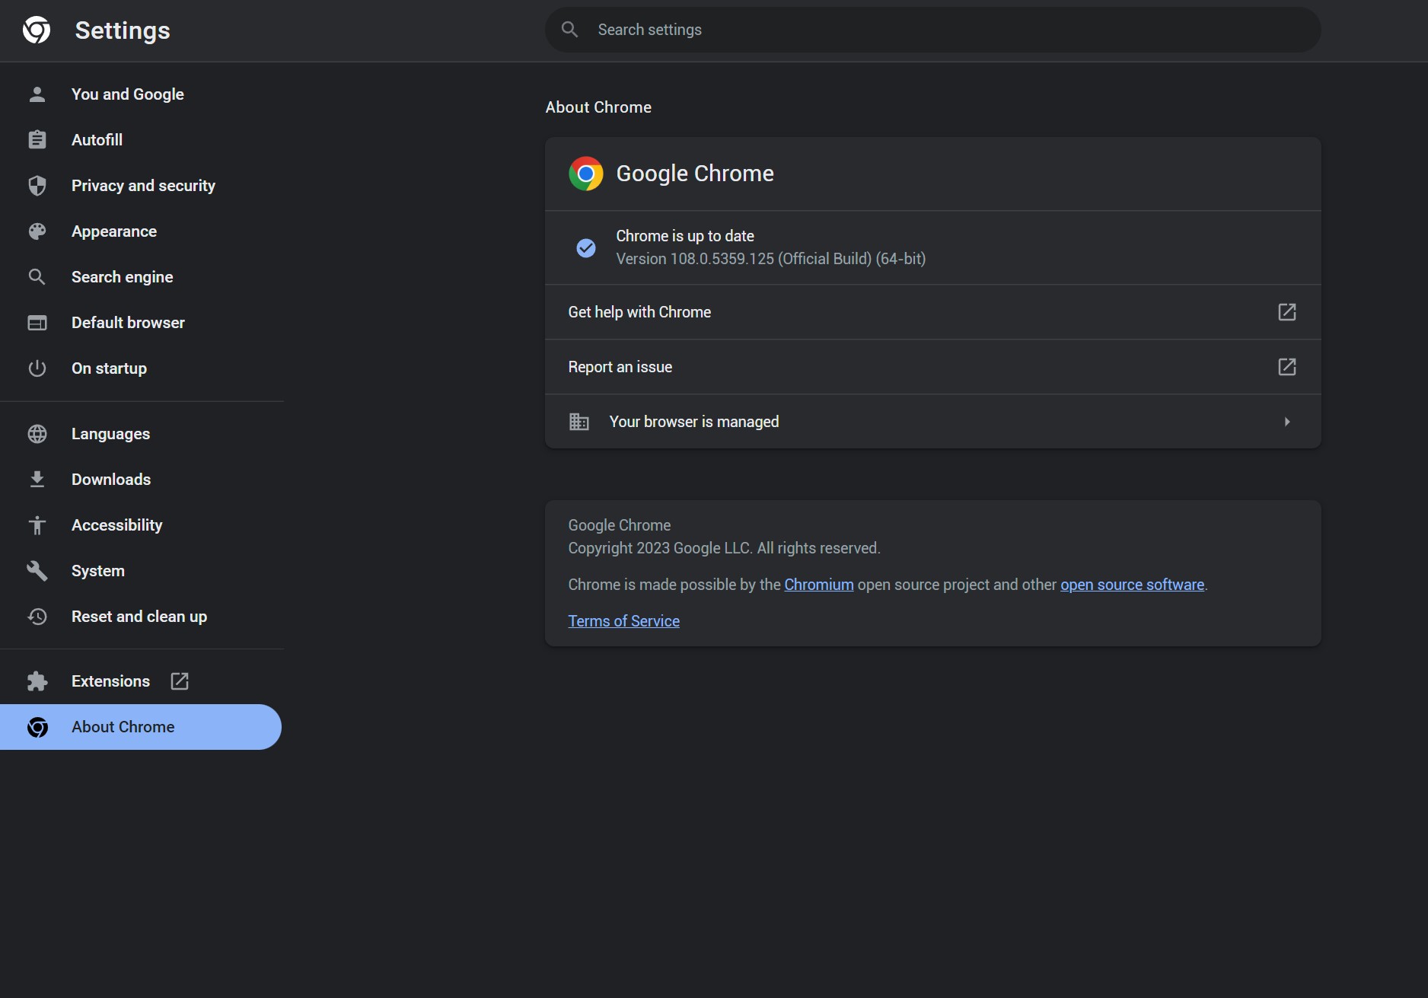Click the Version 108.0.5359.125 text
Image resolution: width=1428 pixels, height=998 pixels.
(770, 259)
